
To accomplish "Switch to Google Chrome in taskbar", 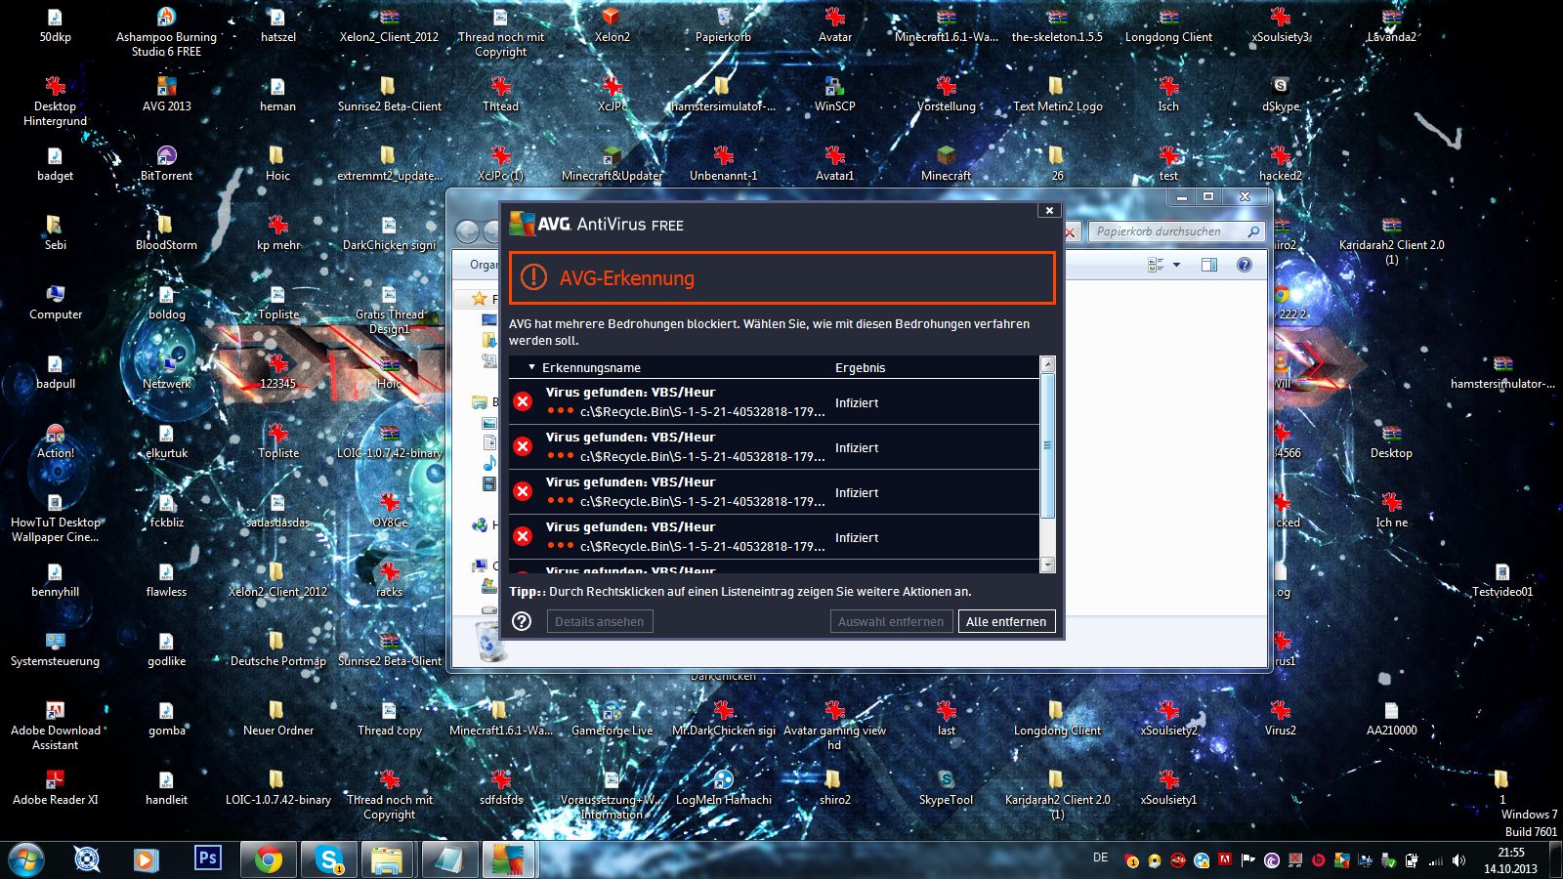I will [268, 859].
